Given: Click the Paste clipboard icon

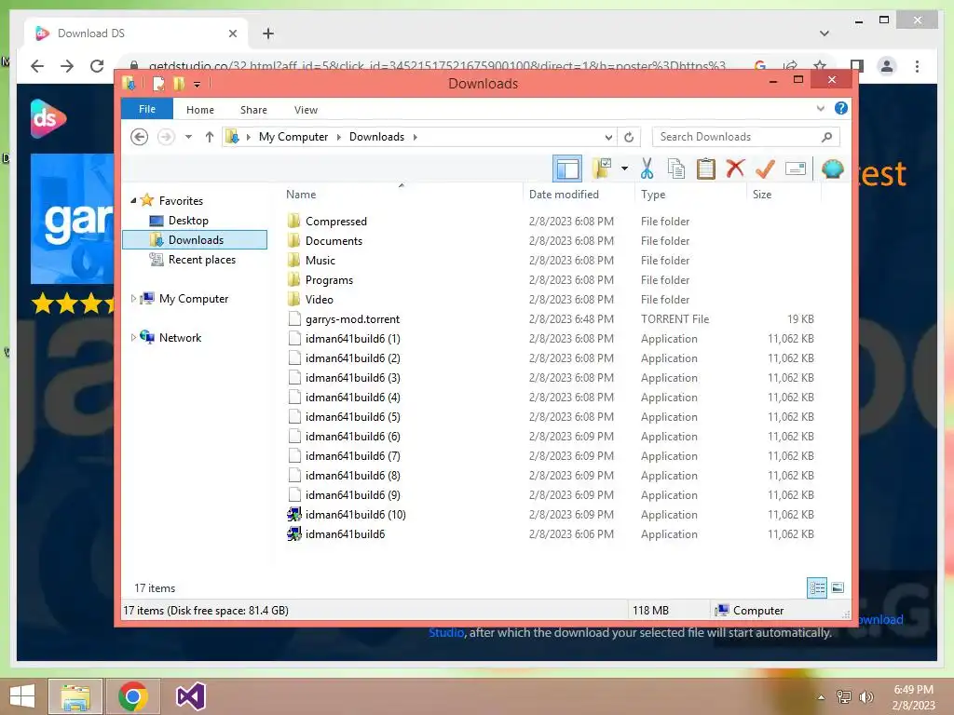Looking at the screenshot, I should point(706,169).
